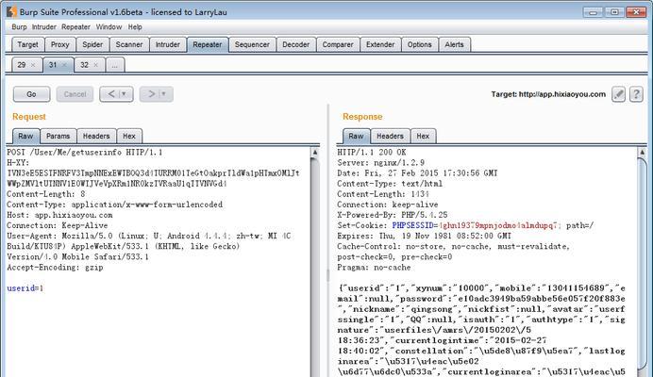Open the forward-history dropdown arrow

click(164, 94)
